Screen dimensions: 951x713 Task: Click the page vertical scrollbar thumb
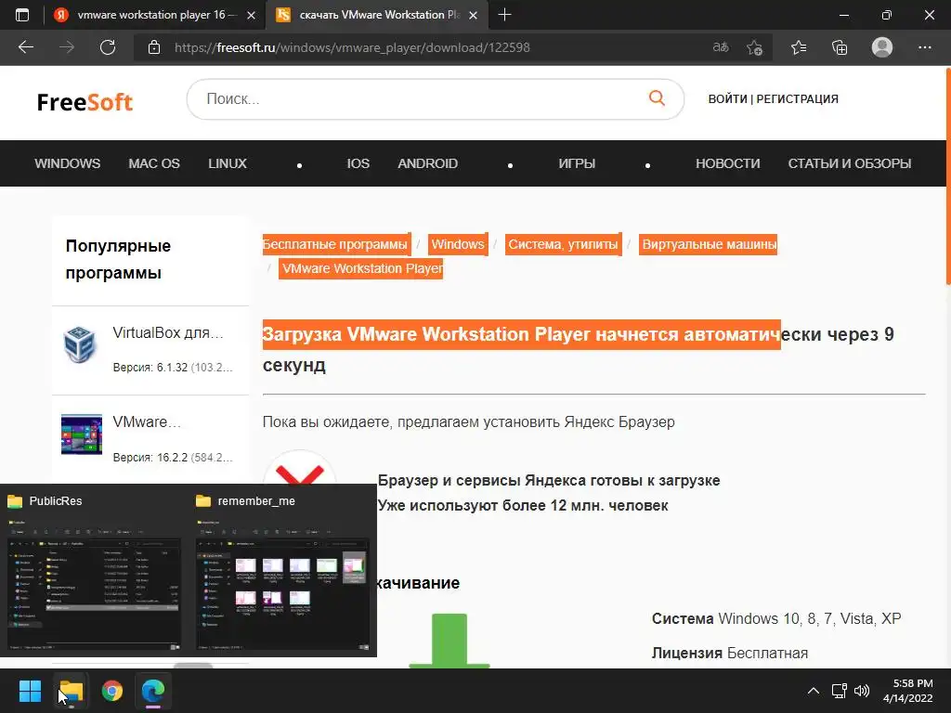tap(948, 175)
